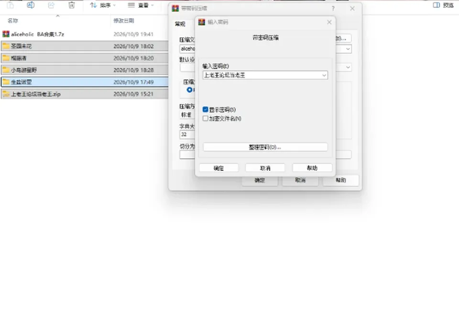The width and height of the screenshot is (459, 336).
Task: Click the folder icon of 小鸟游星野
Action: coord(6,70)
